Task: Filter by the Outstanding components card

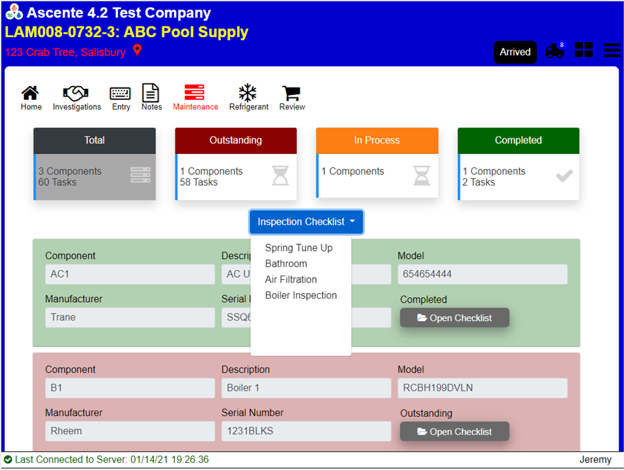Action: click(235, 164)
